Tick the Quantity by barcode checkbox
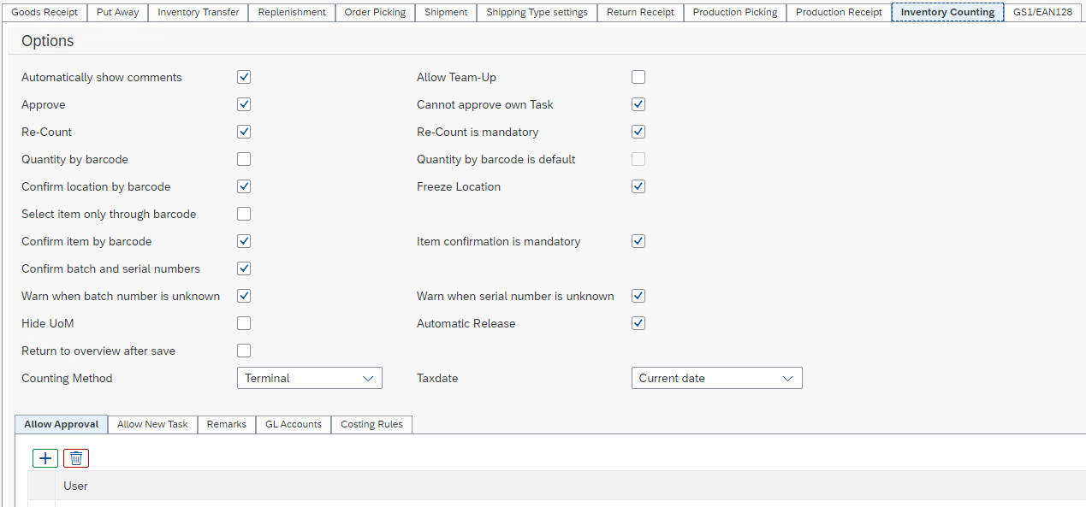 click(244, 159)
